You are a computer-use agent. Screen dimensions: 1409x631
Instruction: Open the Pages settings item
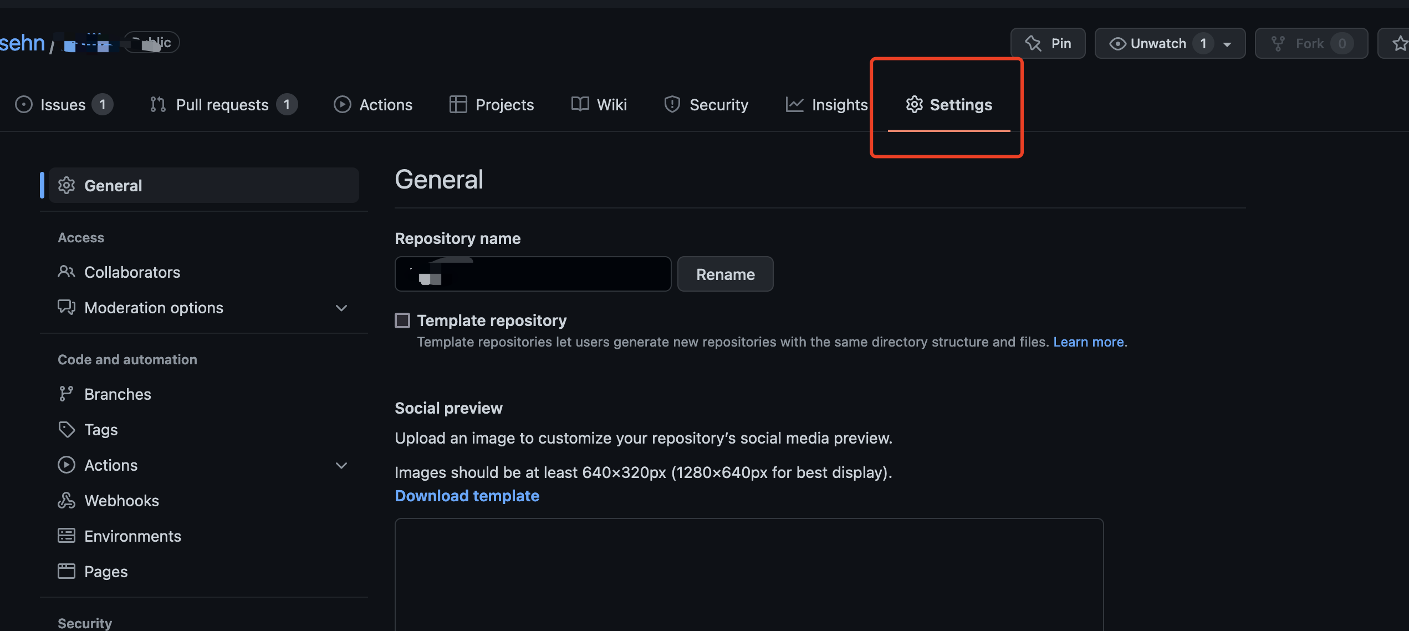[x=105, y=571]
